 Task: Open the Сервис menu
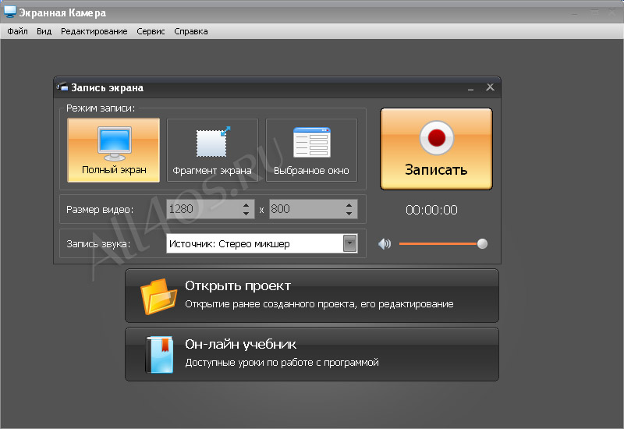coord(151,31)
